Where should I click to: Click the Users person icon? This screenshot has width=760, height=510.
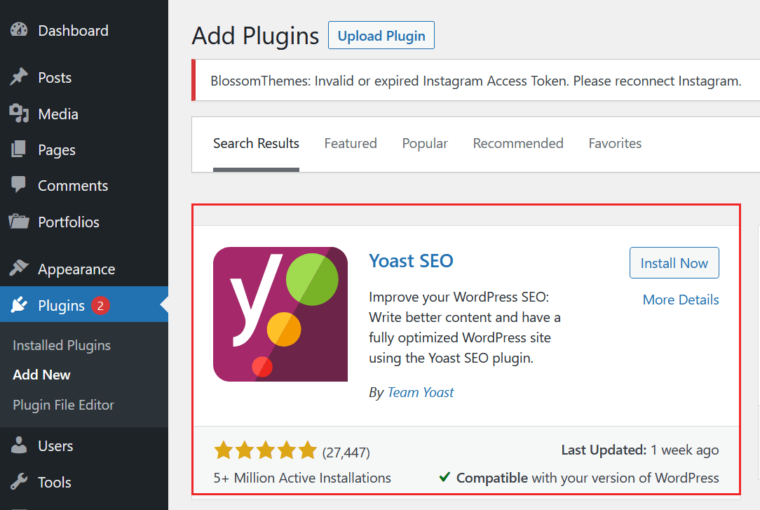coord(19,445)
